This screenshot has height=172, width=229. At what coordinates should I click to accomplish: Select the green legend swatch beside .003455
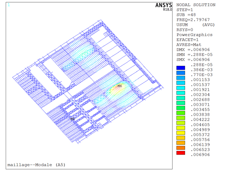click(x=181, y=107)
